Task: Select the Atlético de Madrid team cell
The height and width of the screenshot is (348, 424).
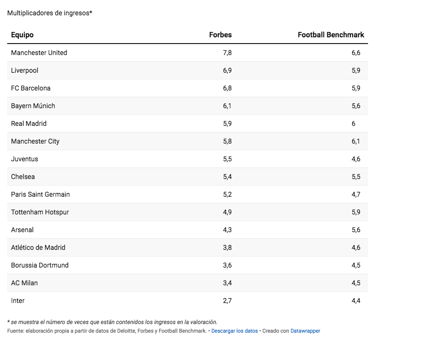Action: (x=38, y=247)
